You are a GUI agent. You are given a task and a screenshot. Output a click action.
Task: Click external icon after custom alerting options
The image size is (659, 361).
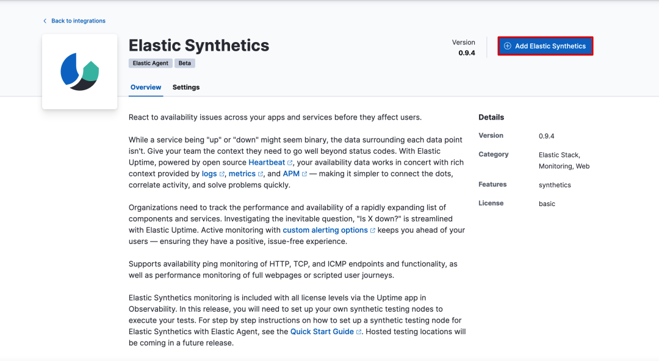(x=373, y=231)
